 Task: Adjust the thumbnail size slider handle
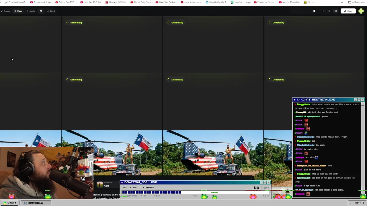point(314,11)
